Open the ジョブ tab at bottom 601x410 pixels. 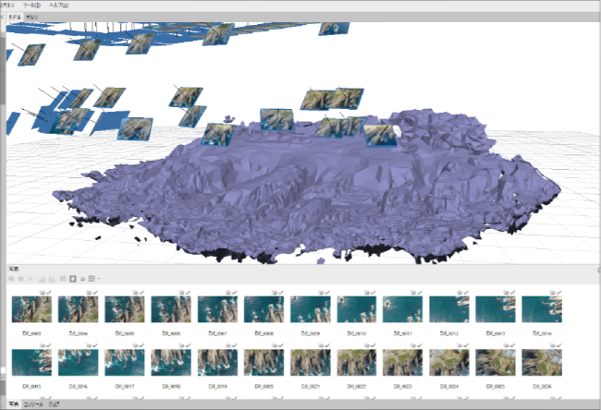[x=55, y=404]
